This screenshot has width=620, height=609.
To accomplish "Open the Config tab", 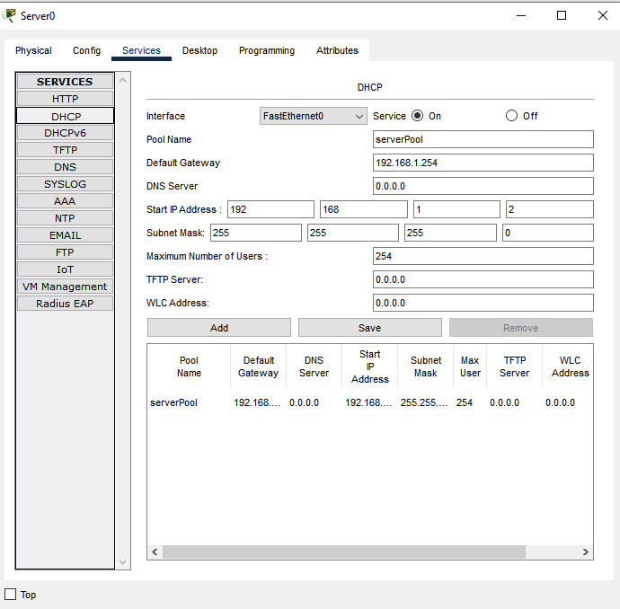I will tap(87, 50).
